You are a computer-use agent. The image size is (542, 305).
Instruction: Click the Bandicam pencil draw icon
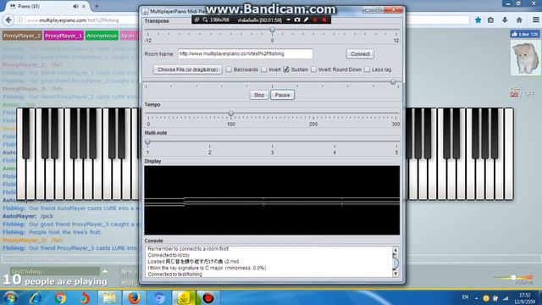pos(306,20)
